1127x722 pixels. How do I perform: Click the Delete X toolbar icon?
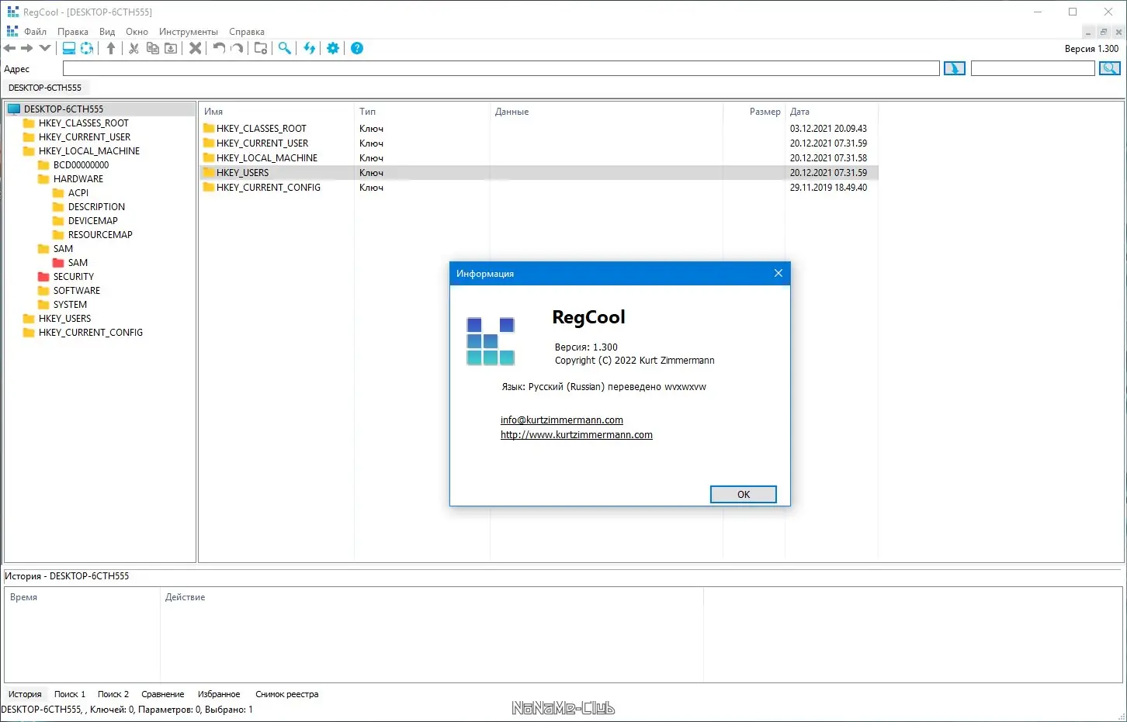click(x=196, y=48)
